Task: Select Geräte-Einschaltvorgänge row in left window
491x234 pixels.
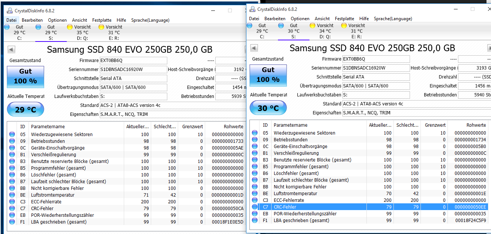Action: coord(126,148)
